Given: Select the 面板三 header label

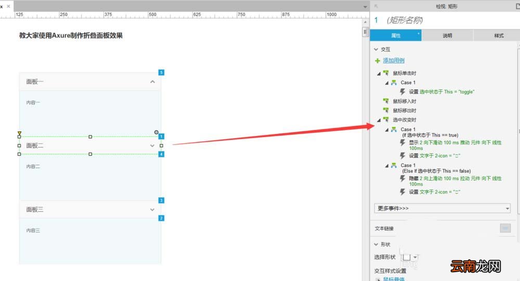Looking at the screenshot, I should pos(35,209).
